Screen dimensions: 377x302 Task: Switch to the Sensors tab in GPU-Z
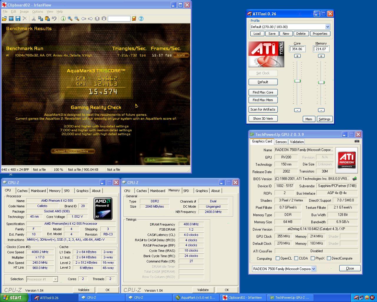pyautogui.click(x=281, y=142)
